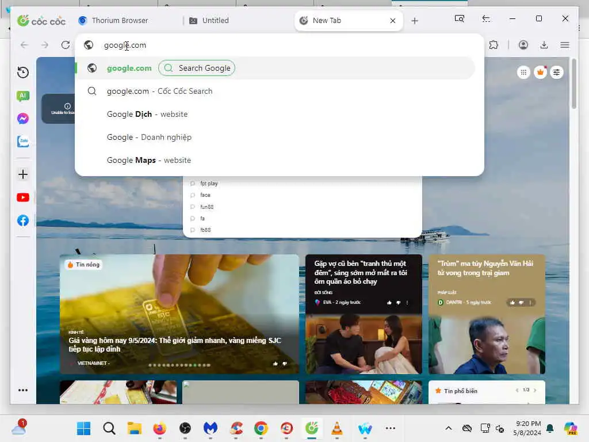This screenshot has width=589, height=442.
Task: Open a new tab with plus button
Action: (x=415, y=21)
